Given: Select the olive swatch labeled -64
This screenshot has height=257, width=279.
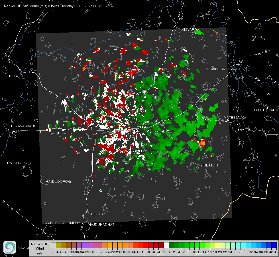Looking at the screenshot, I should click(58, 245).
